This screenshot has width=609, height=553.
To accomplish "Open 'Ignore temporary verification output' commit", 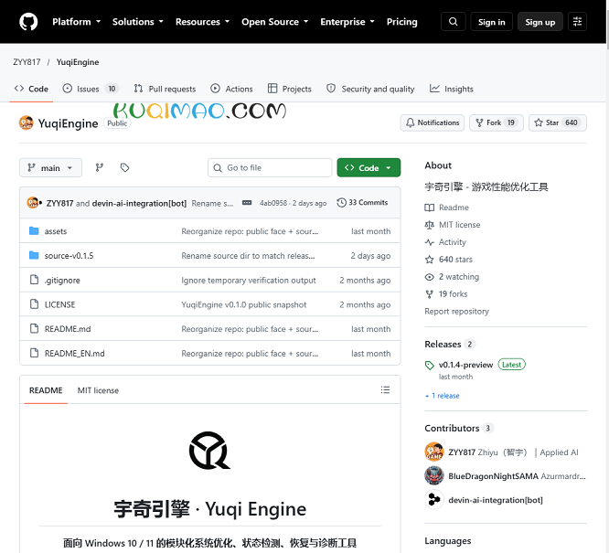I will (249, 281).
